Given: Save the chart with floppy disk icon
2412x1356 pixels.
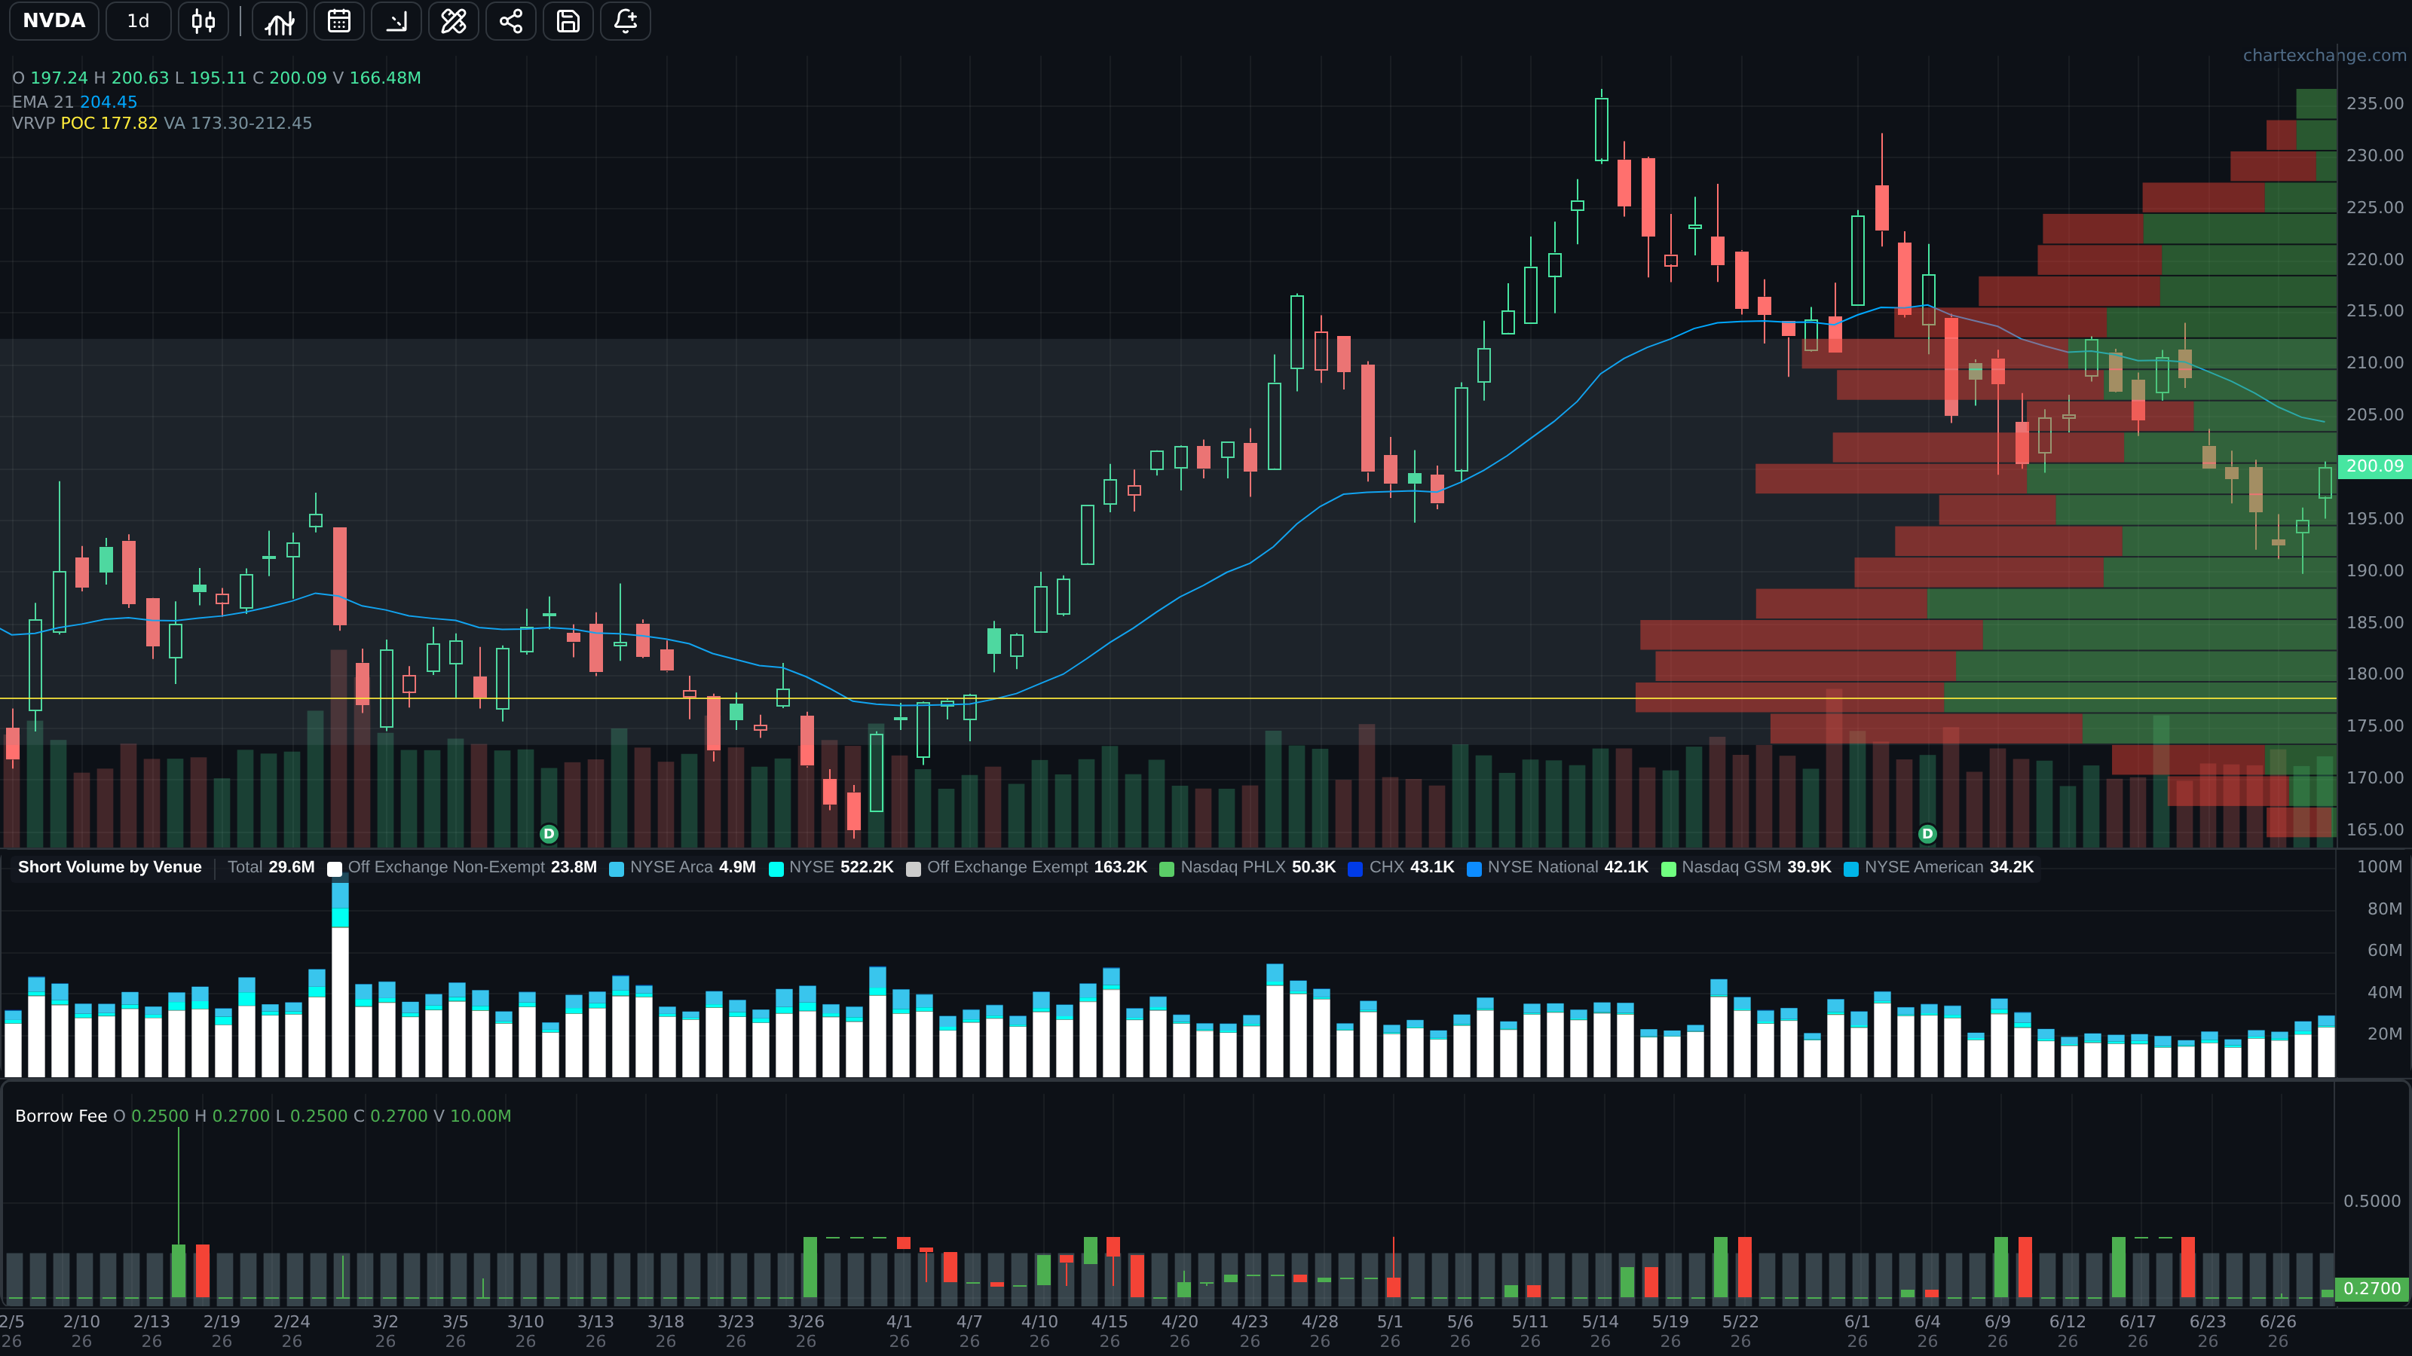Looking at the screenshot, I should point(568,20).
